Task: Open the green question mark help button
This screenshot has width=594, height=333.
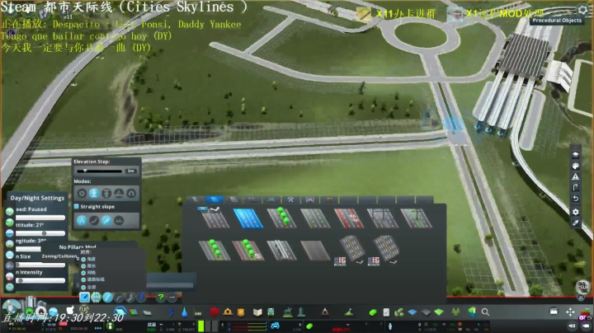Action: [x=161, y=298]
